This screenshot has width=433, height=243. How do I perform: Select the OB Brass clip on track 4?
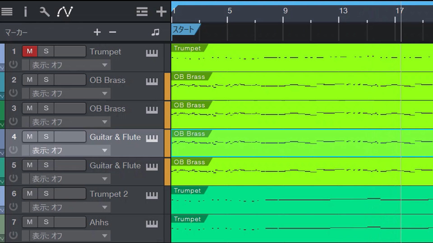[302, 143]
